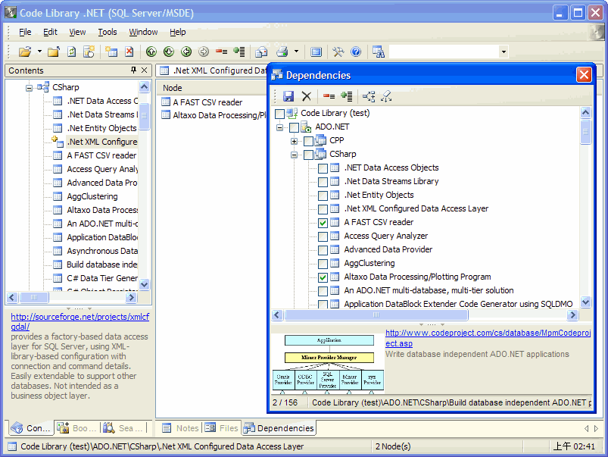
Task: Switch to the Files tab
Action: 221,428
